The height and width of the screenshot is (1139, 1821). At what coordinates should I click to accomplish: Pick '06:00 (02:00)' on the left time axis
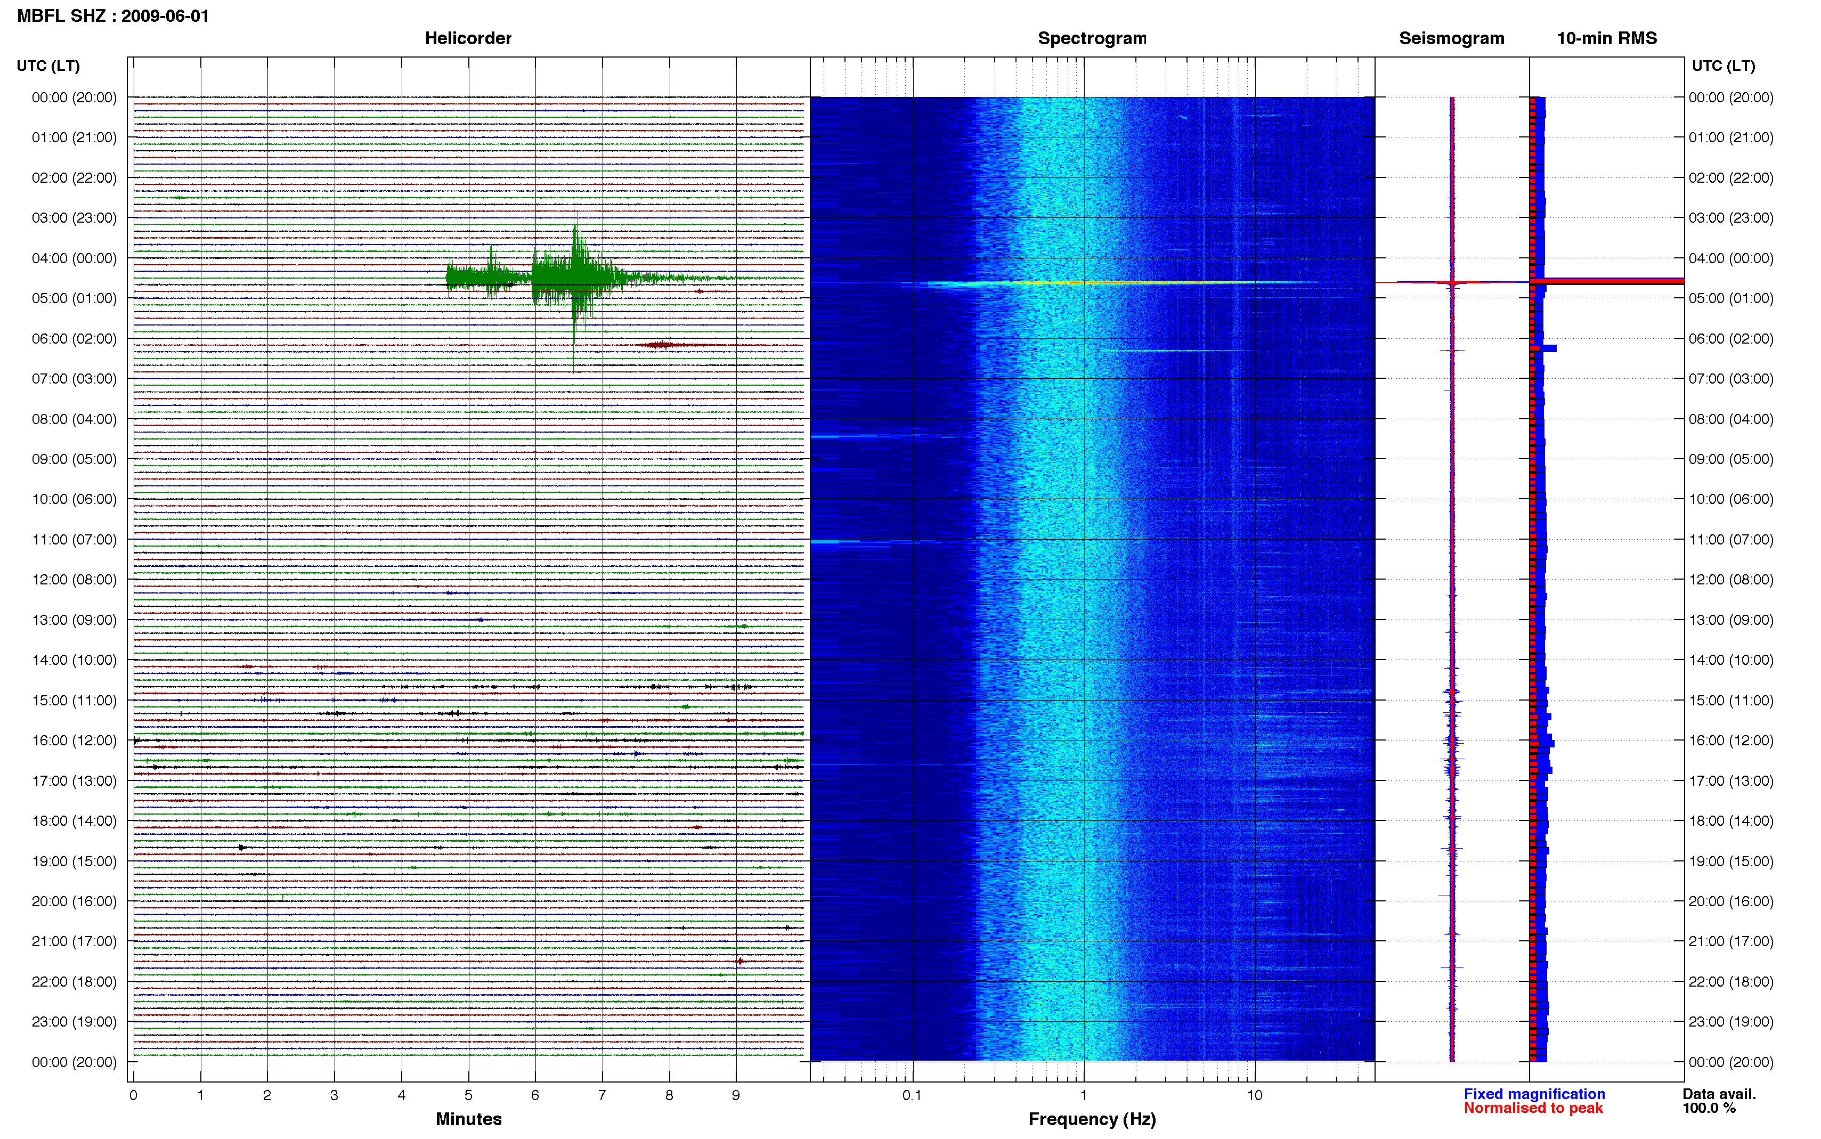tap(75, 339)
